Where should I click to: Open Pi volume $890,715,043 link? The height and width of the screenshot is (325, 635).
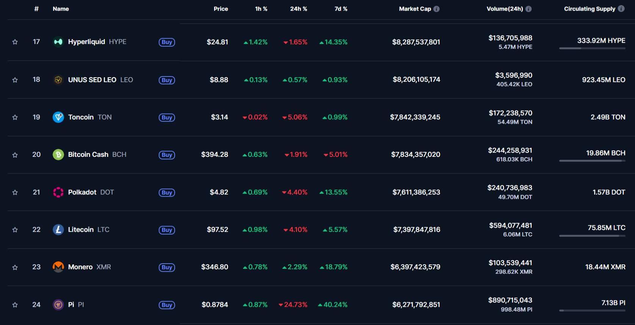(x=510, y=300)
